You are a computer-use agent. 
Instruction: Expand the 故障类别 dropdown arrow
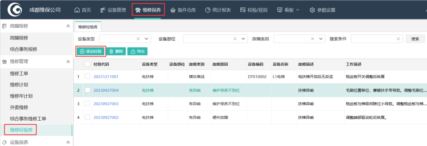point(321,39)
